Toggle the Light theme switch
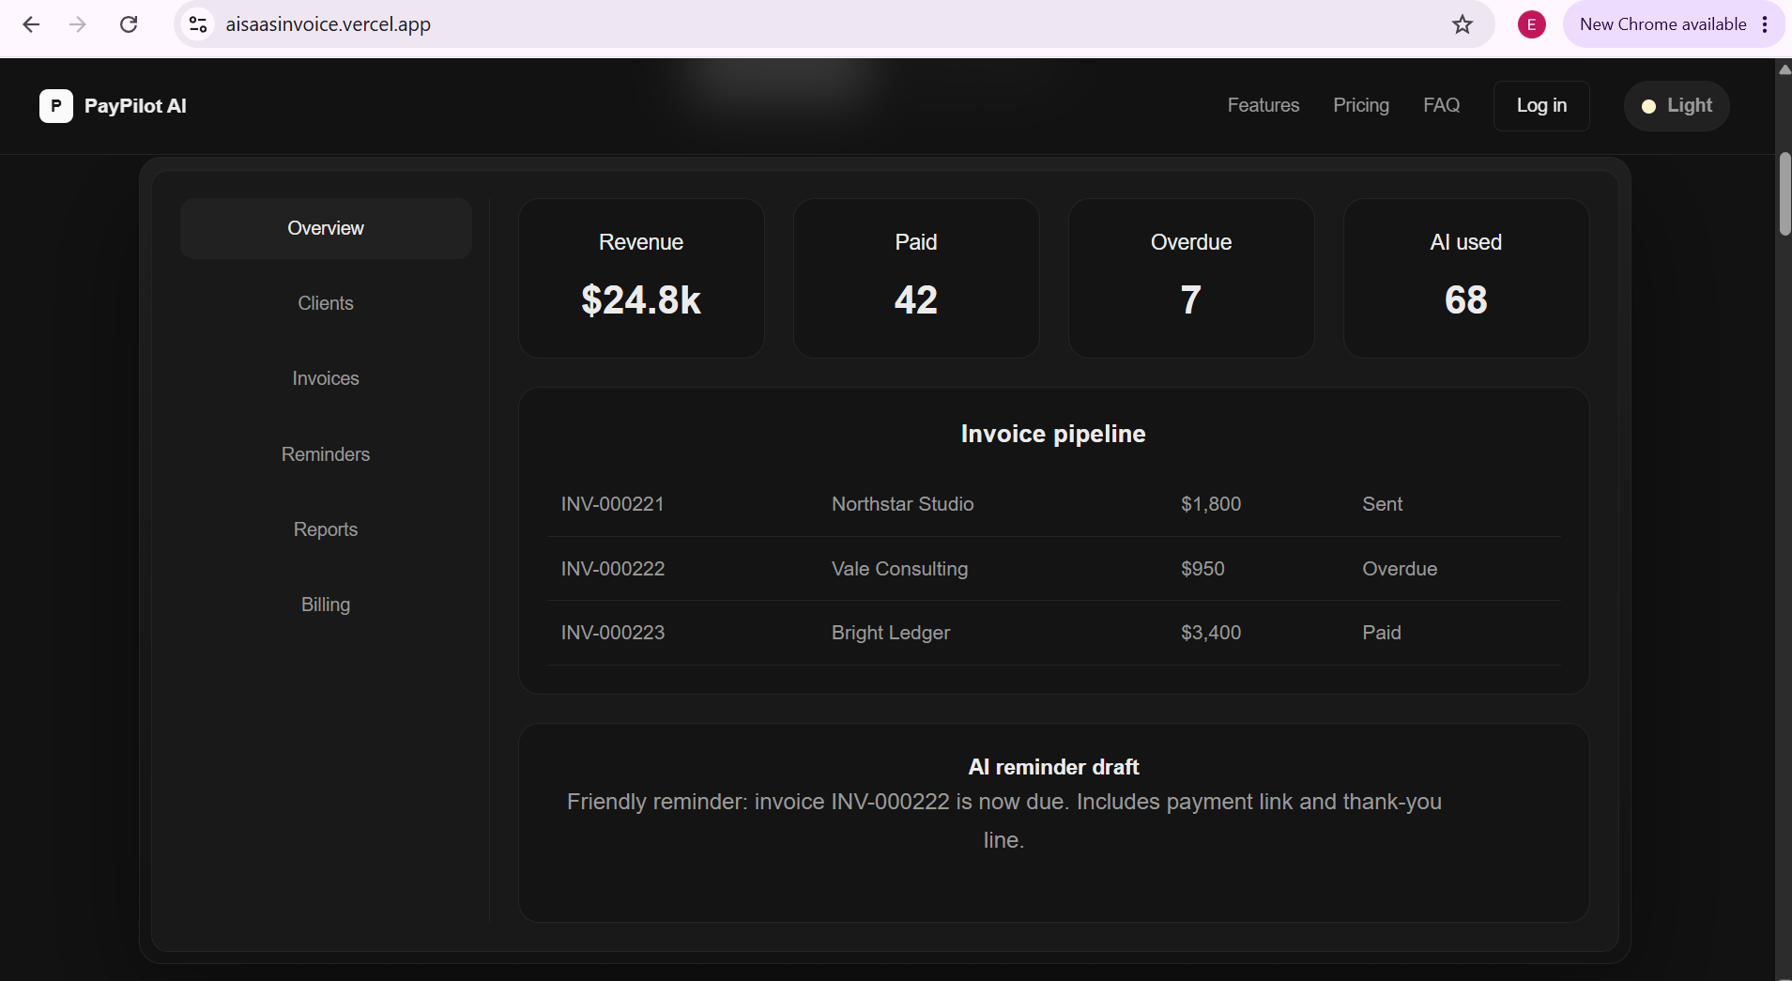 click(1677, 106)
